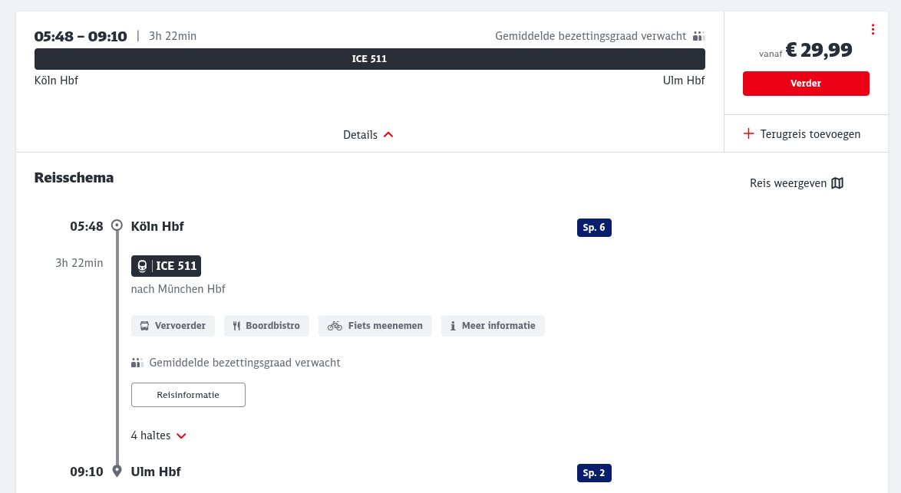Click the Sp. 2 platform badge

coord(594,473)
